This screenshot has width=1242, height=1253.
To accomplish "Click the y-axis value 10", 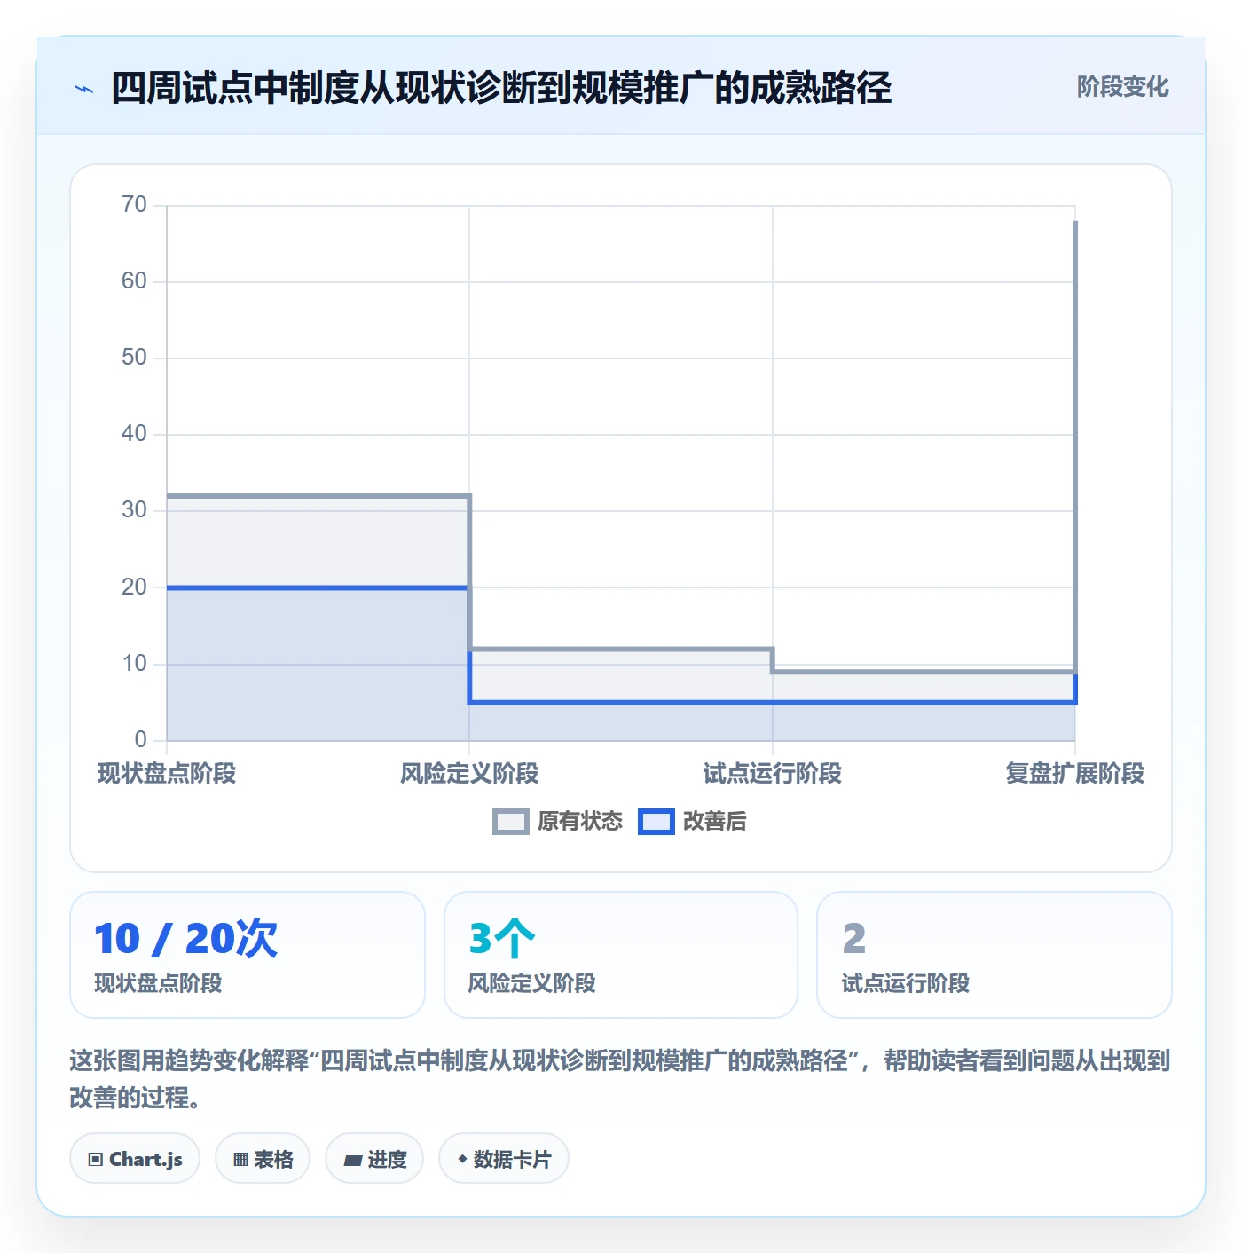I will [134, 664].
